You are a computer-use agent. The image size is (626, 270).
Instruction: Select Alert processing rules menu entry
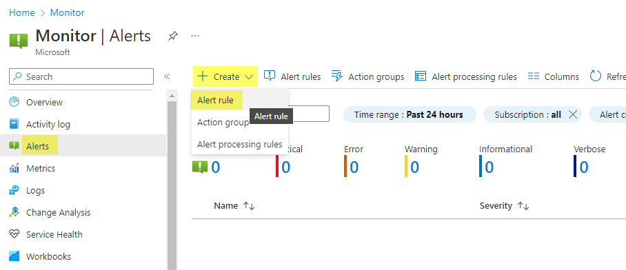(x=239, y=145)
